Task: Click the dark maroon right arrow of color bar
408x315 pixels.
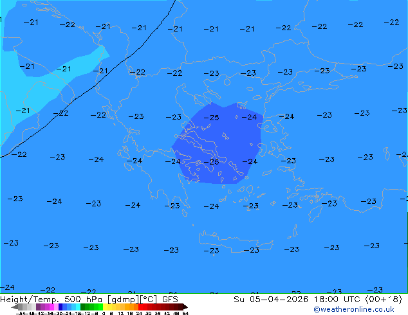Action: click(185, 307)
